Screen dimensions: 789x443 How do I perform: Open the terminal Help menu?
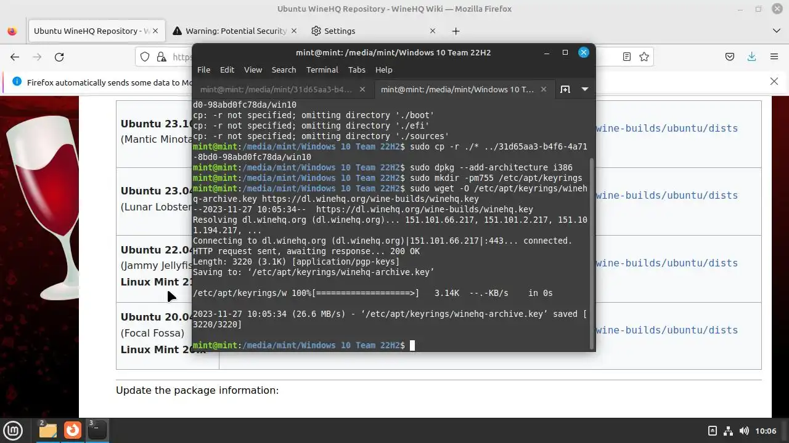point(383,70)
